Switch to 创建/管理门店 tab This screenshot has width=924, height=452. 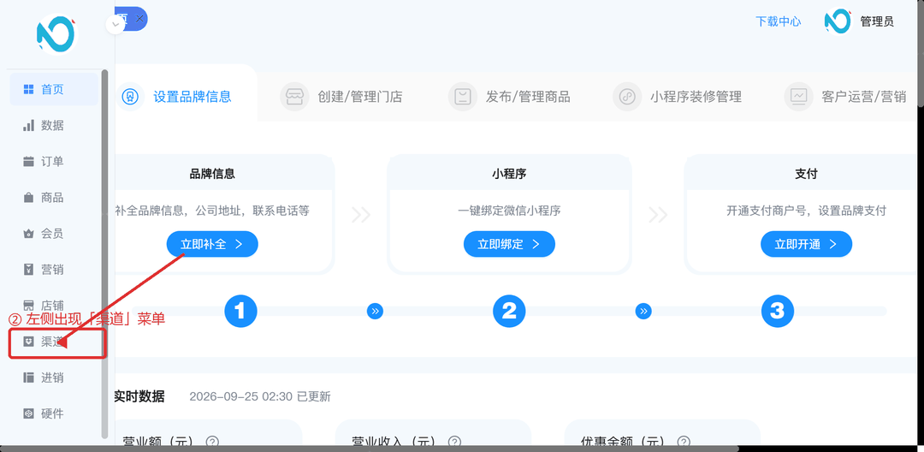click(341, 97)
